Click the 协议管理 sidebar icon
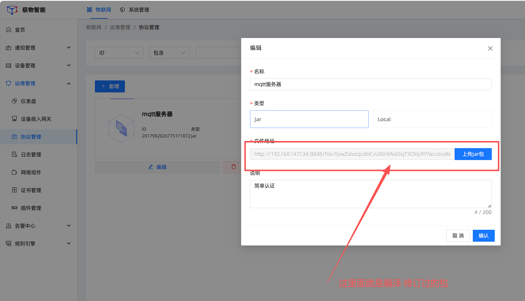This screenshot has height=301, width=525. 14,137
